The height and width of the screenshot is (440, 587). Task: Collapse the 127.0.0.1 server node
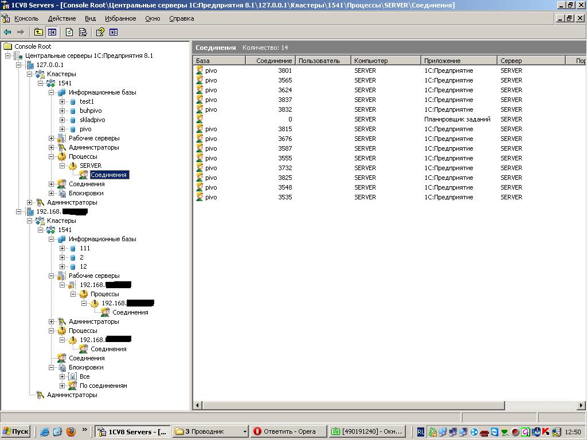18,65
